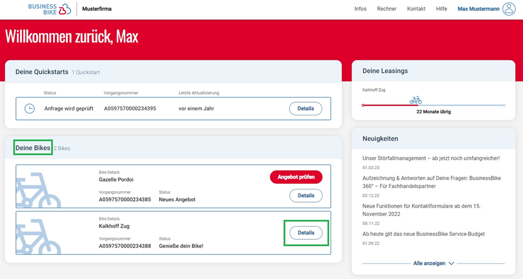The image size is (523, 279).
Task: Click the Max Mustermann account name
Action: pyautogui.click(x=478, y=9)
